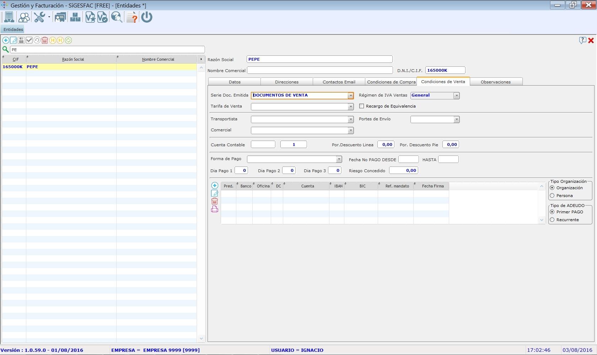Click the Por.Descuento Linea field
This screenshot has width=597, height=355.
[x=386, y=144]
